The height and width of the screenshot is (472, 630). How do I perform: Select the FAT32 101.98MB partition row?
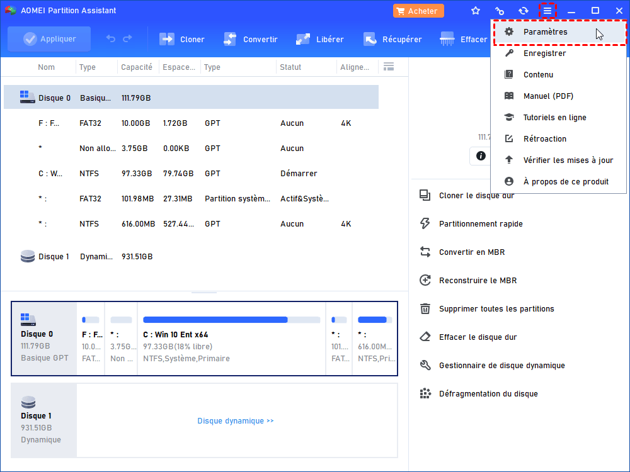click(192, 199)
